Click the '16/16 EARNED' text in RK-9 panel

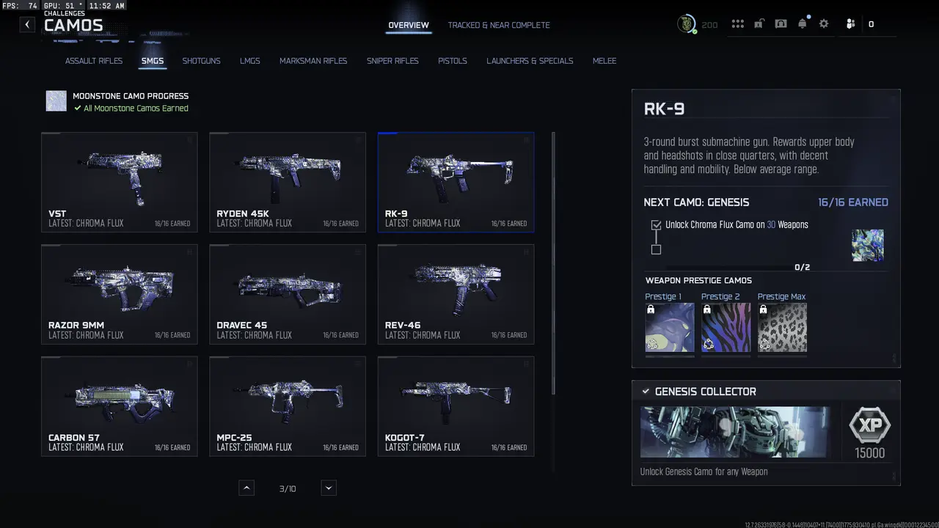(852, 202)
